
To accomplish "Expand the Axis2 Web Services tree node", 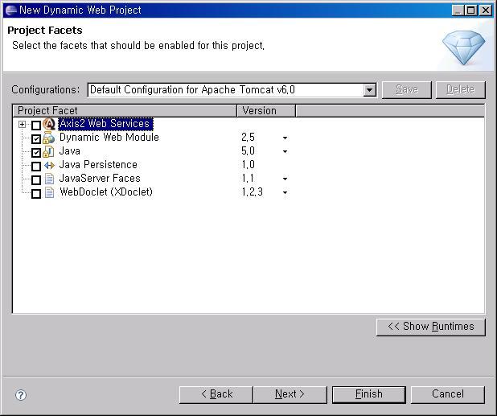I will coord(22,124).
